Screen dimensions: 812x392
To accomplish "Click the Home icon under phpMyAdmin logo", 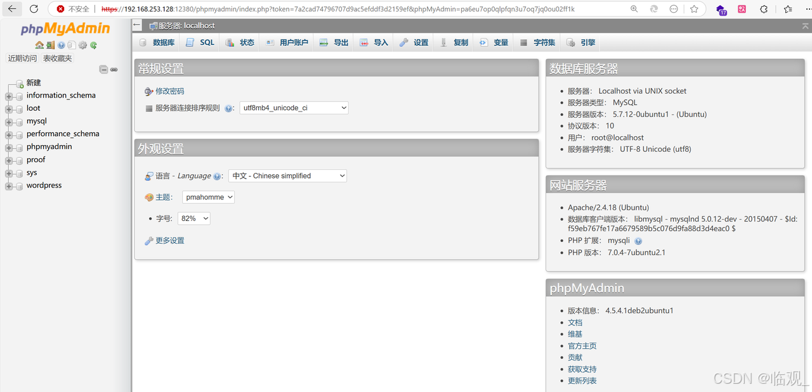I will click(x=39, y=46).
